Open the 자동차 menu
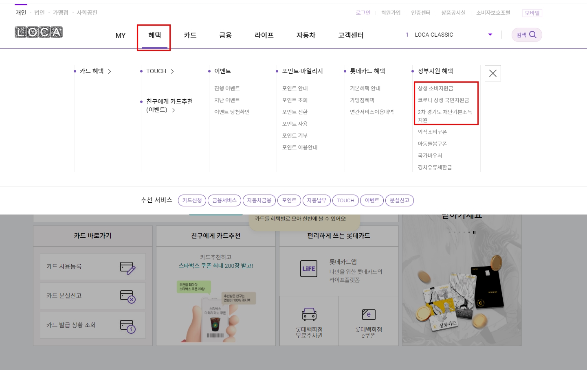The image size is (587, 370). [306, 35]
